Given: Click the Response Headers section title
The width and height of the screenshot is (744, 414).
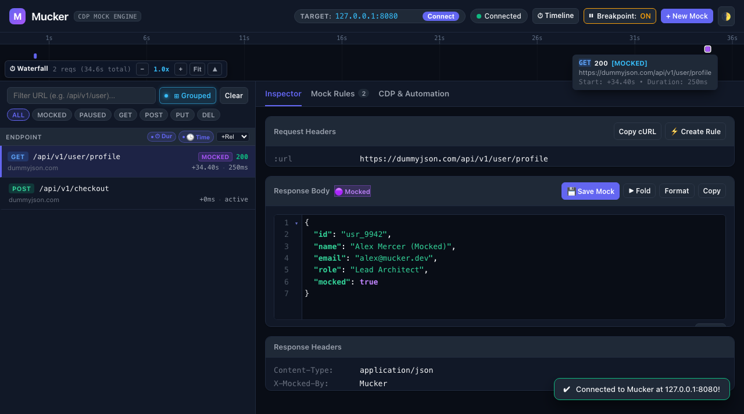Looking at the screenshot, I should click(307, 347).
